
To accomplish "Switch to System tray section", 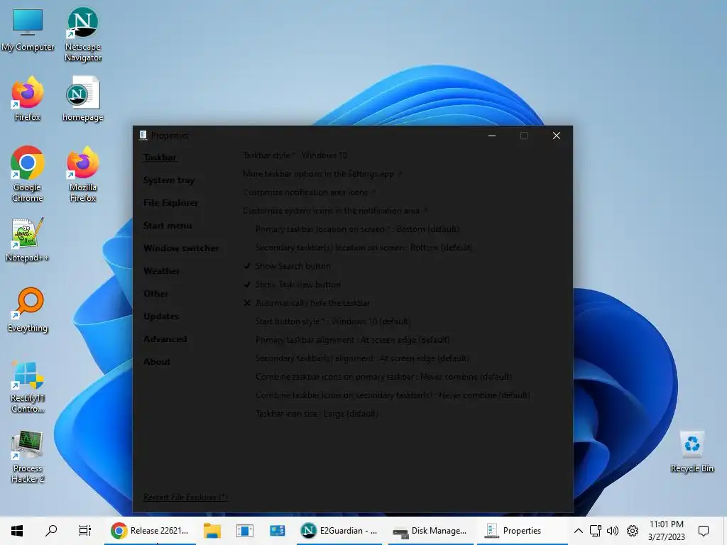I will coord(169,180).
